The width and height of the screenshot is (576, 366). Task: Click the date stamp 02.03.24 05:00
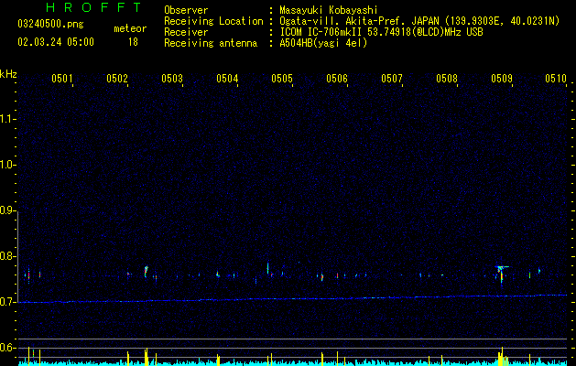point(56,42)
